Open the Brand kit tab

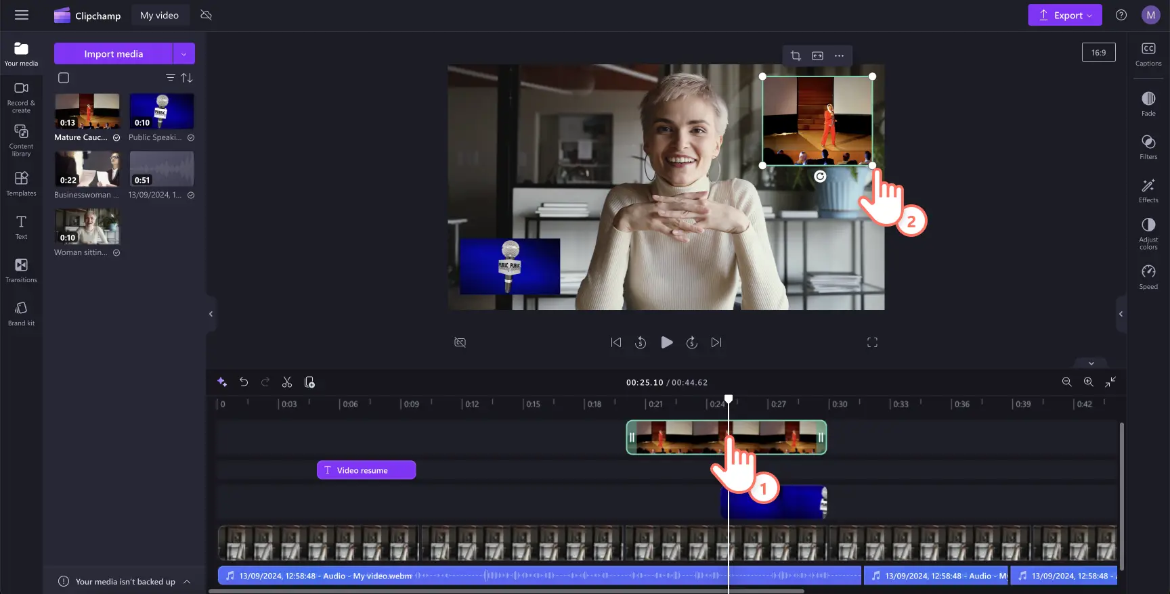point(21,313)
